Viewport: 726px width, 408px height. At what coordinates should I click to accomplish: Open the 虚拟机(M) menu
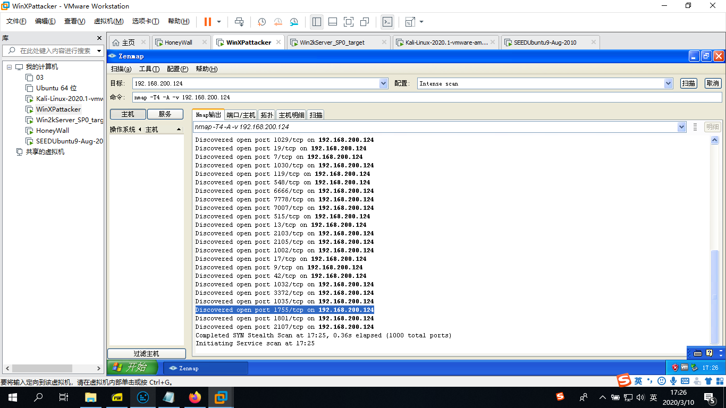click(x=108, y=21)
